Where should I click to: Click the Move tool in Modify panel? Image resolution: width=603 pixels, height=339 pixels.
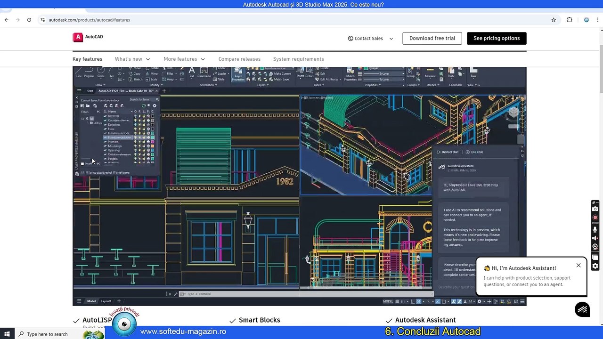click(x=135, y=68)
